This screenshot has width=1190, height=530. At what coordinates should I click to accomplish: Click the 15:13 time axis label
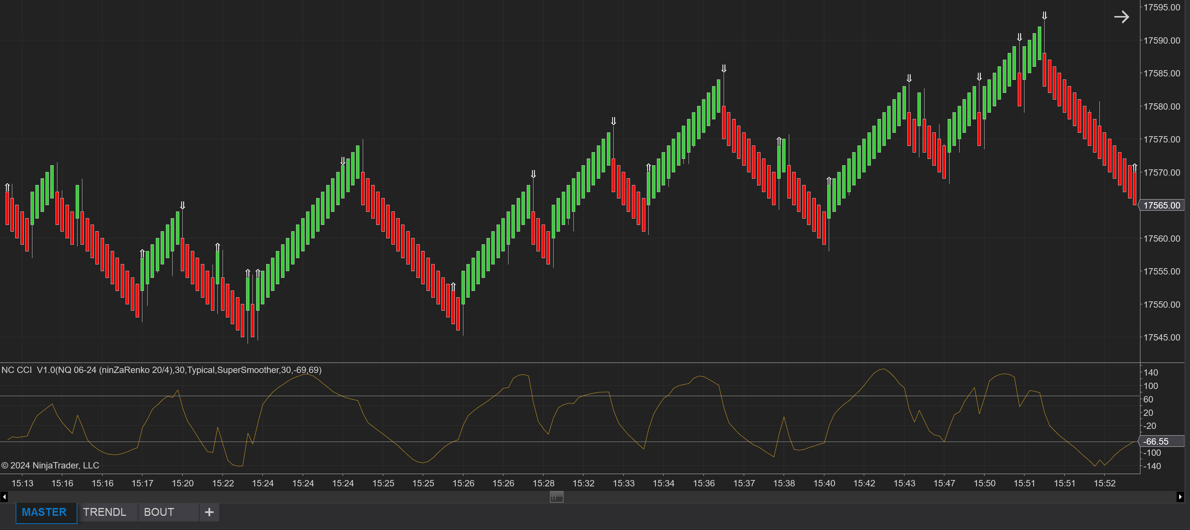(x=22, y=483)
